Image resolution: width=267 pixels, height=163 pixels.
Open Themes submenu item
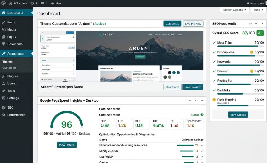(8, 62)
